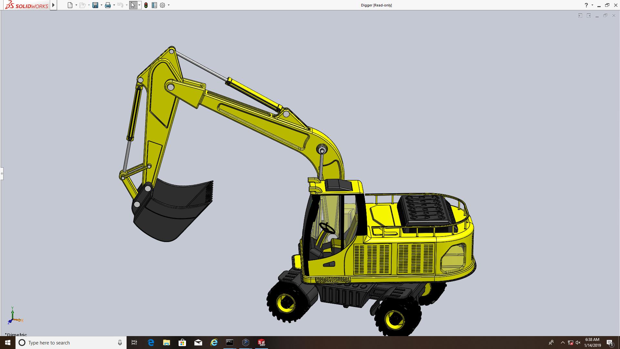This screenshot has height=349, width=620.
Task: Expand the SolidWorks menu flyout arrow
Action: click(x=54, y=5)
